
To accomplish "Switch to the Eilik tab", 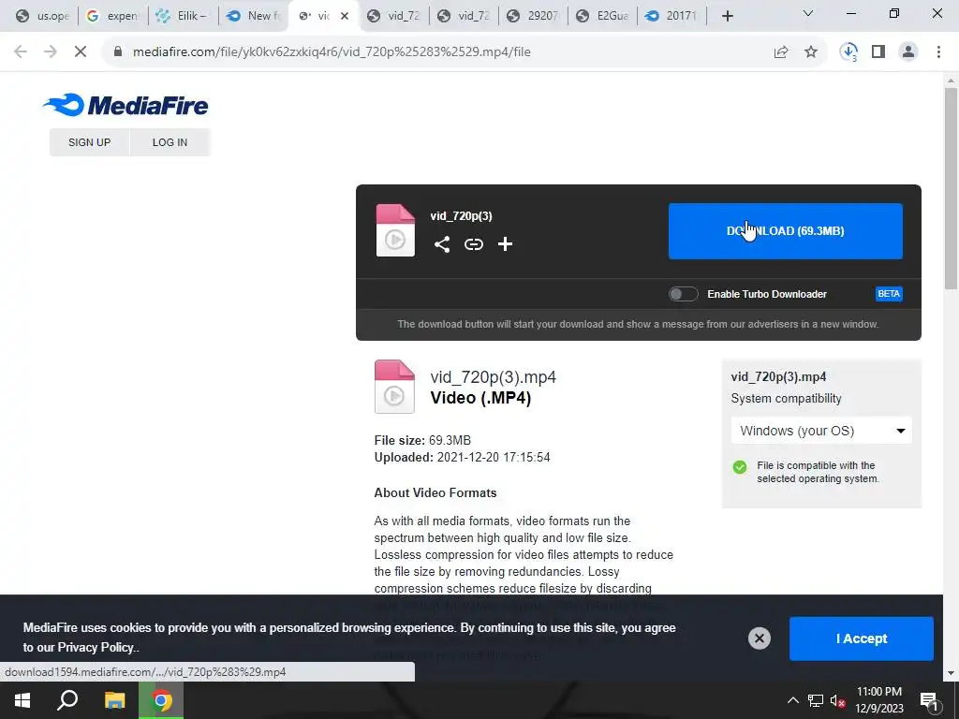I will (183, 16).
